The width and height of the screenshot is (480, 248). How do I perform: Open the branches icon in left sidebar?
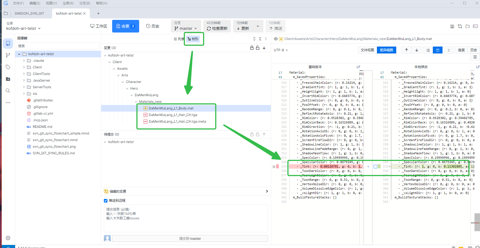(8, 55)
